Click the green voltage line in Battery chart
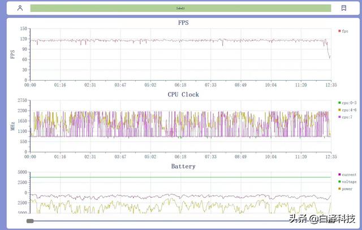The height and width of the screenshot is (230, 362). [180, 177]
